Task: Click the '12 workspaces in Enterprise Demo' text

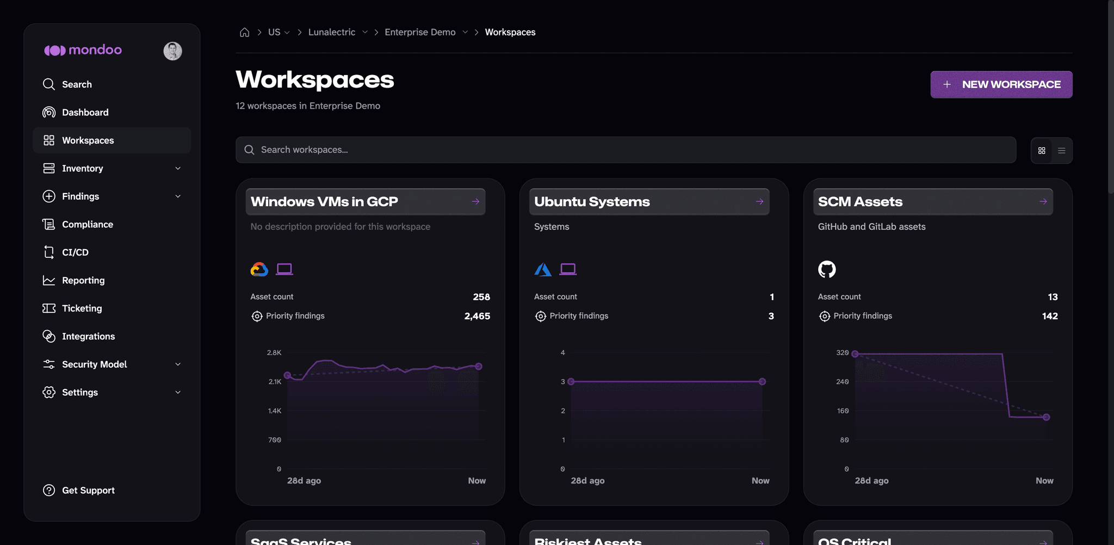Action: tap(308, 106)
